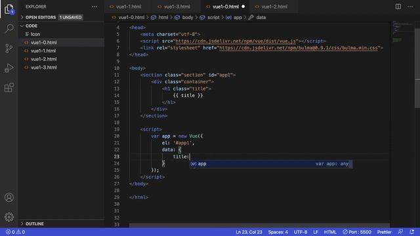Screen dimensions: 420x236
Task: Click the errors and warnings status indicator
Action: click(x=15, y=232)
